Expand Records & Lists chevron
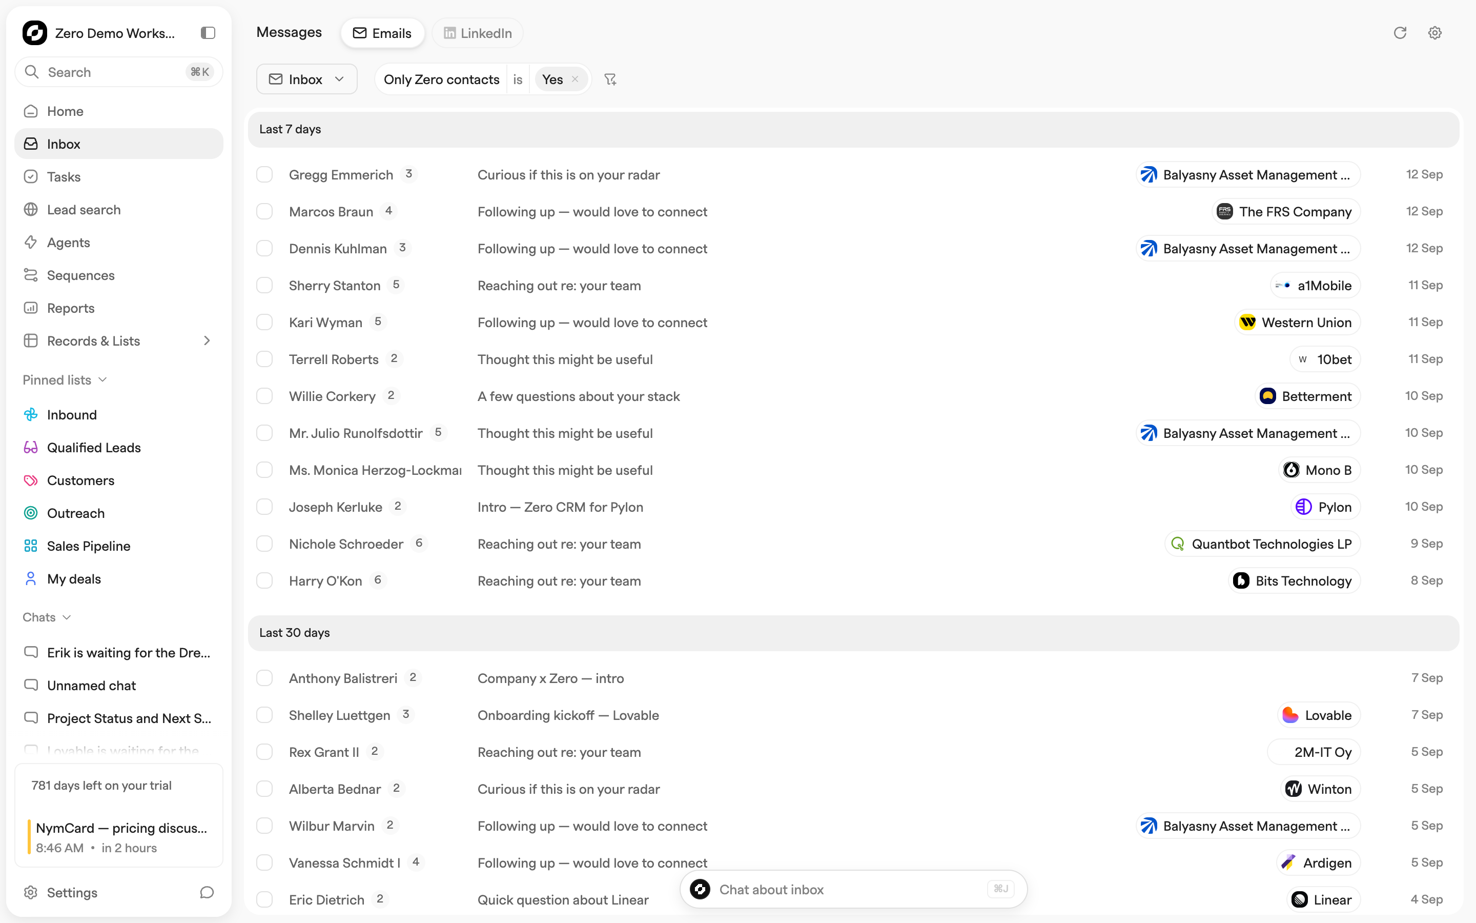 click(207, 340)
